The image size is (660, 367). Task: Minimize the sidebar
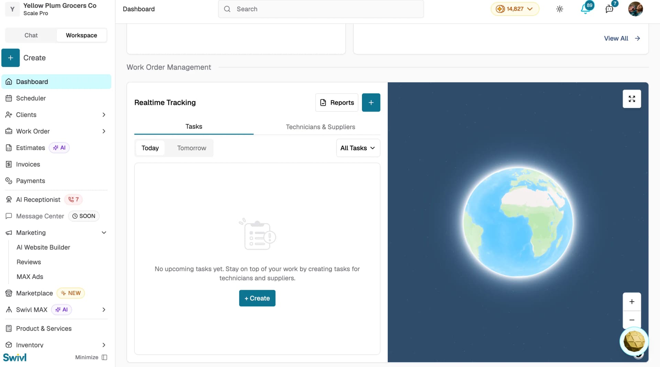[x=91, y=357]
